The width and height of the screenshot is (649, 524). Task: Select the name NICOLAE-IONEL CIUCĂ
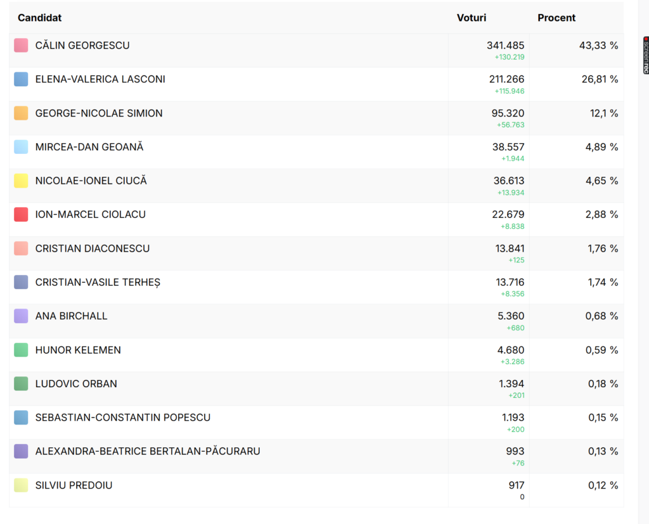pyautogui.click(x=91, y=181)
